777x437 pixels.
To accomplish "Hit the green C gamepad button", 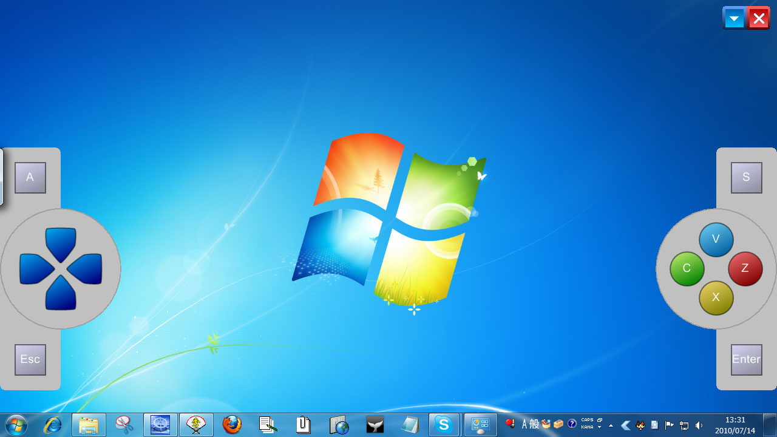I will tap(687, 268).
